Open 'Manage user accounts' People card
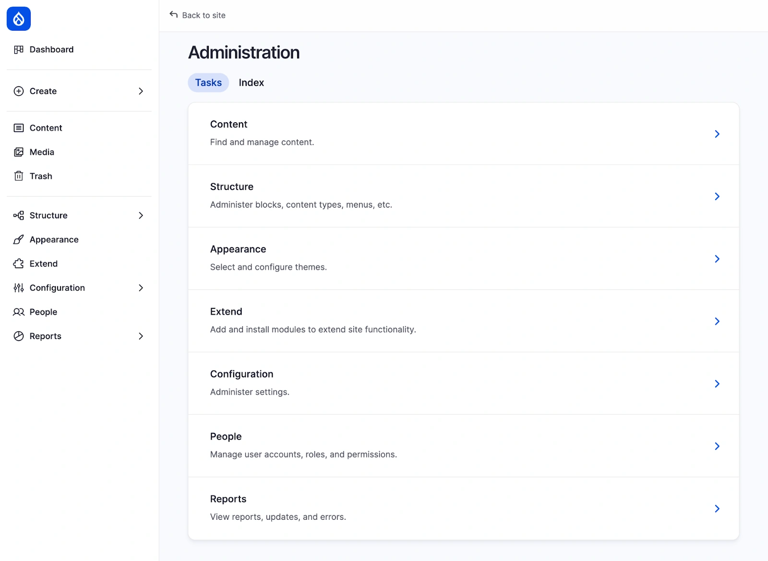 pyautogui.click(x=463, y=446)
